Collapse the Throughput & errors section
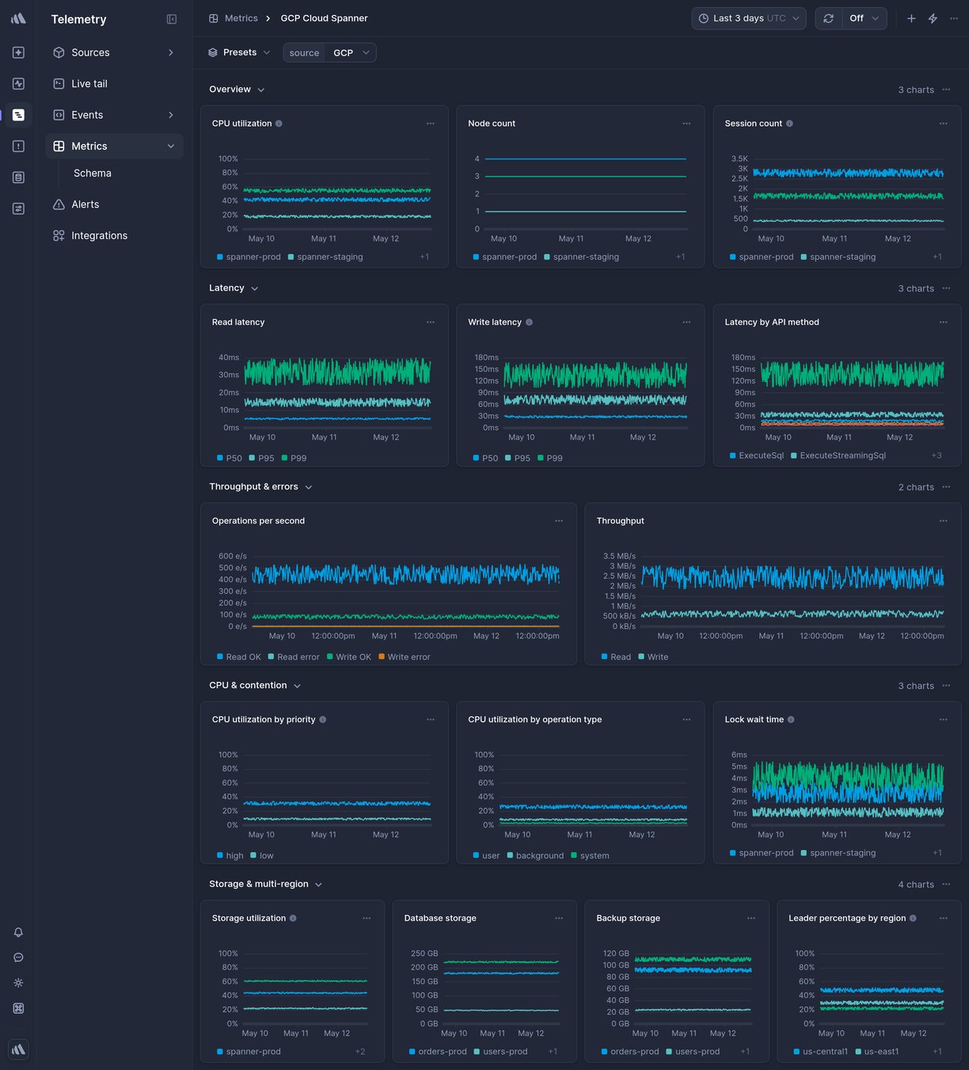 coord(260,487)
